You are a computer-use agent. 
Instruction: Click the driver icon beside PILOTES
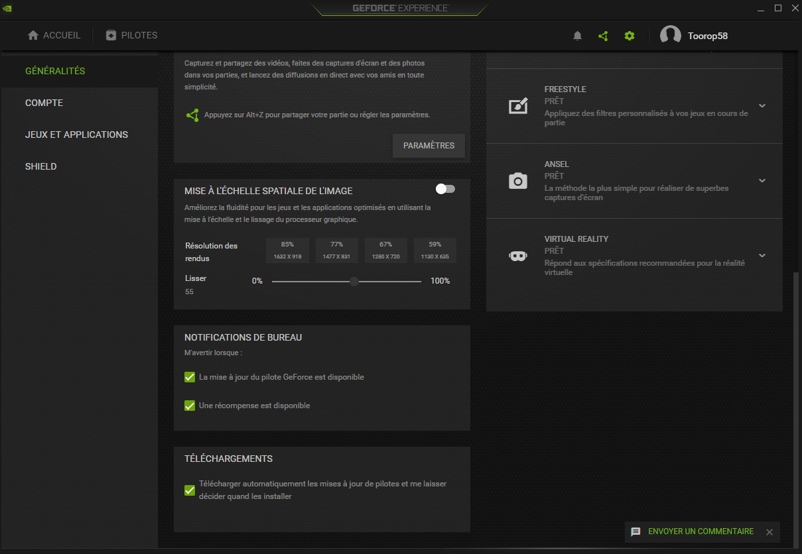click(111, 35)
